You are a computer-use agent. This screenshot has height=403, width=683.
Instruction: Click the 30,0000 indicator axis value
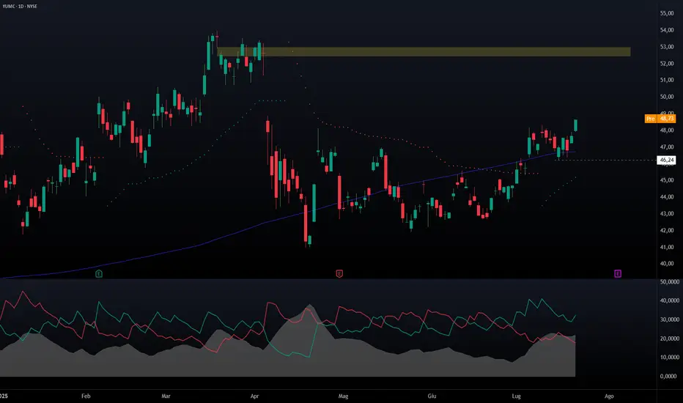pos(670,319)
